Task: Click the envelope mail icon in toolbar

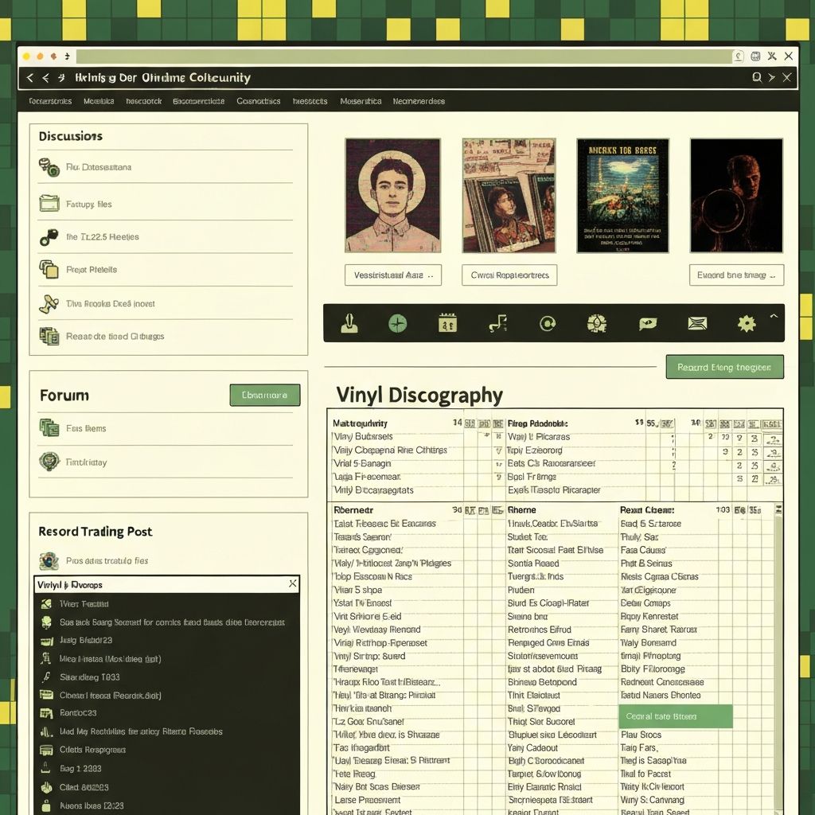Action: (x=697, y=323)
